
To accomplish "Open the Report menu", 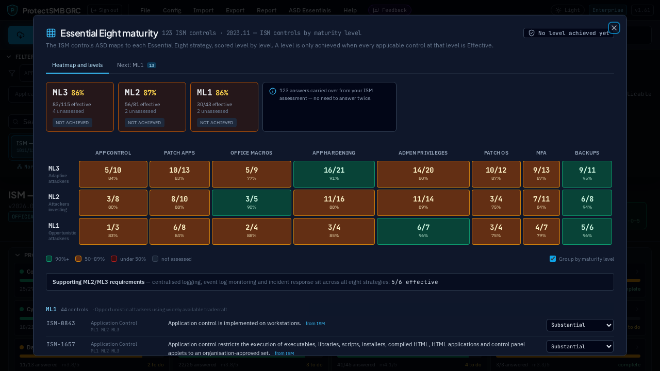I will click(x=267, y=10).
